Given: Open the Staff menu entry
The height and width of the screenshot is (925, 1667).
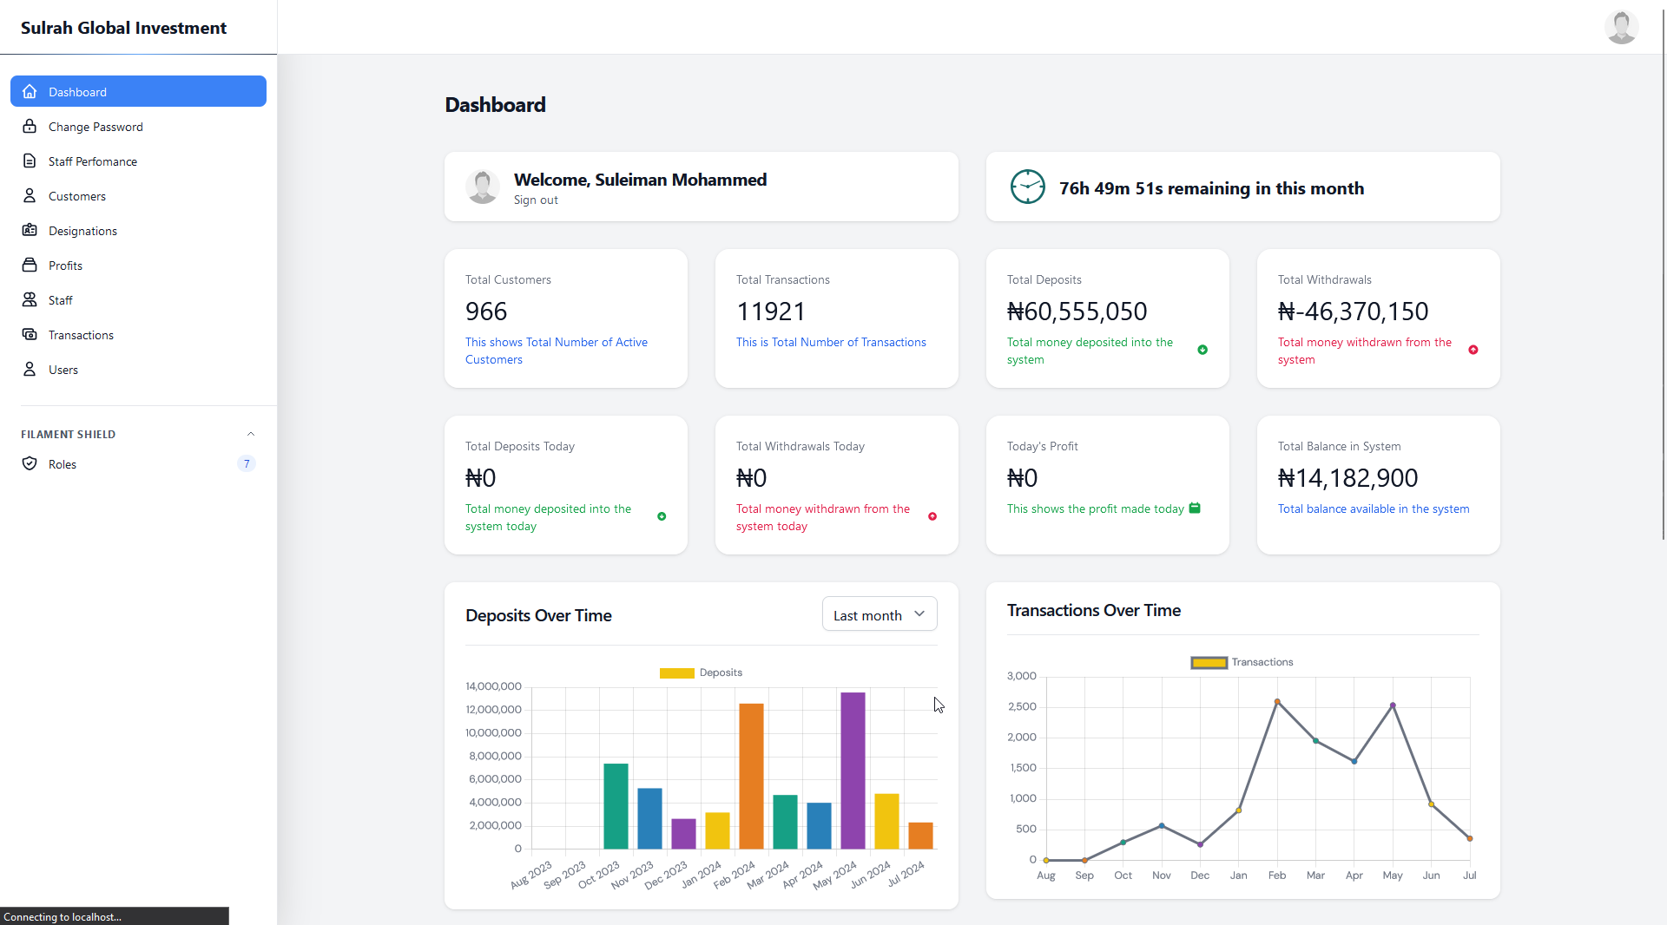Looking at the screenshot, I should [60, 299].
